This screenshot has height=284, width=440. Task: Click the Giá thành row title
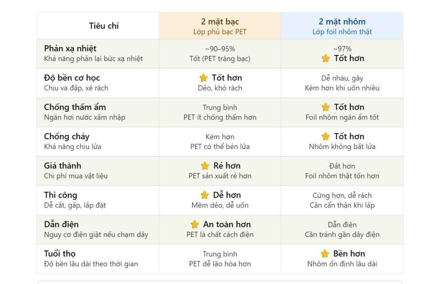[x=63, y=165]
